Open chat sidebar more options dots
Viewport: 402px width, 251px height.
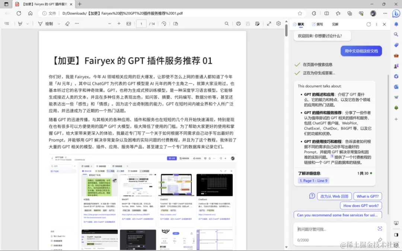[376, 24]
